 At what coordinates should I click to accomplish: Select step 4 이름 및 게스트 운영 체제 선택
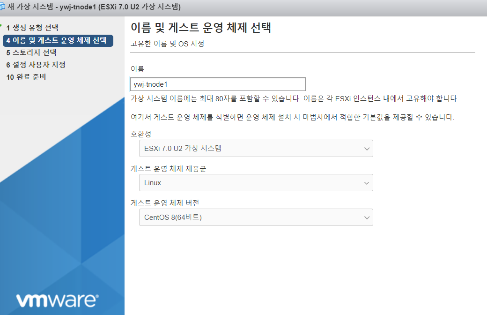point(58,40)
